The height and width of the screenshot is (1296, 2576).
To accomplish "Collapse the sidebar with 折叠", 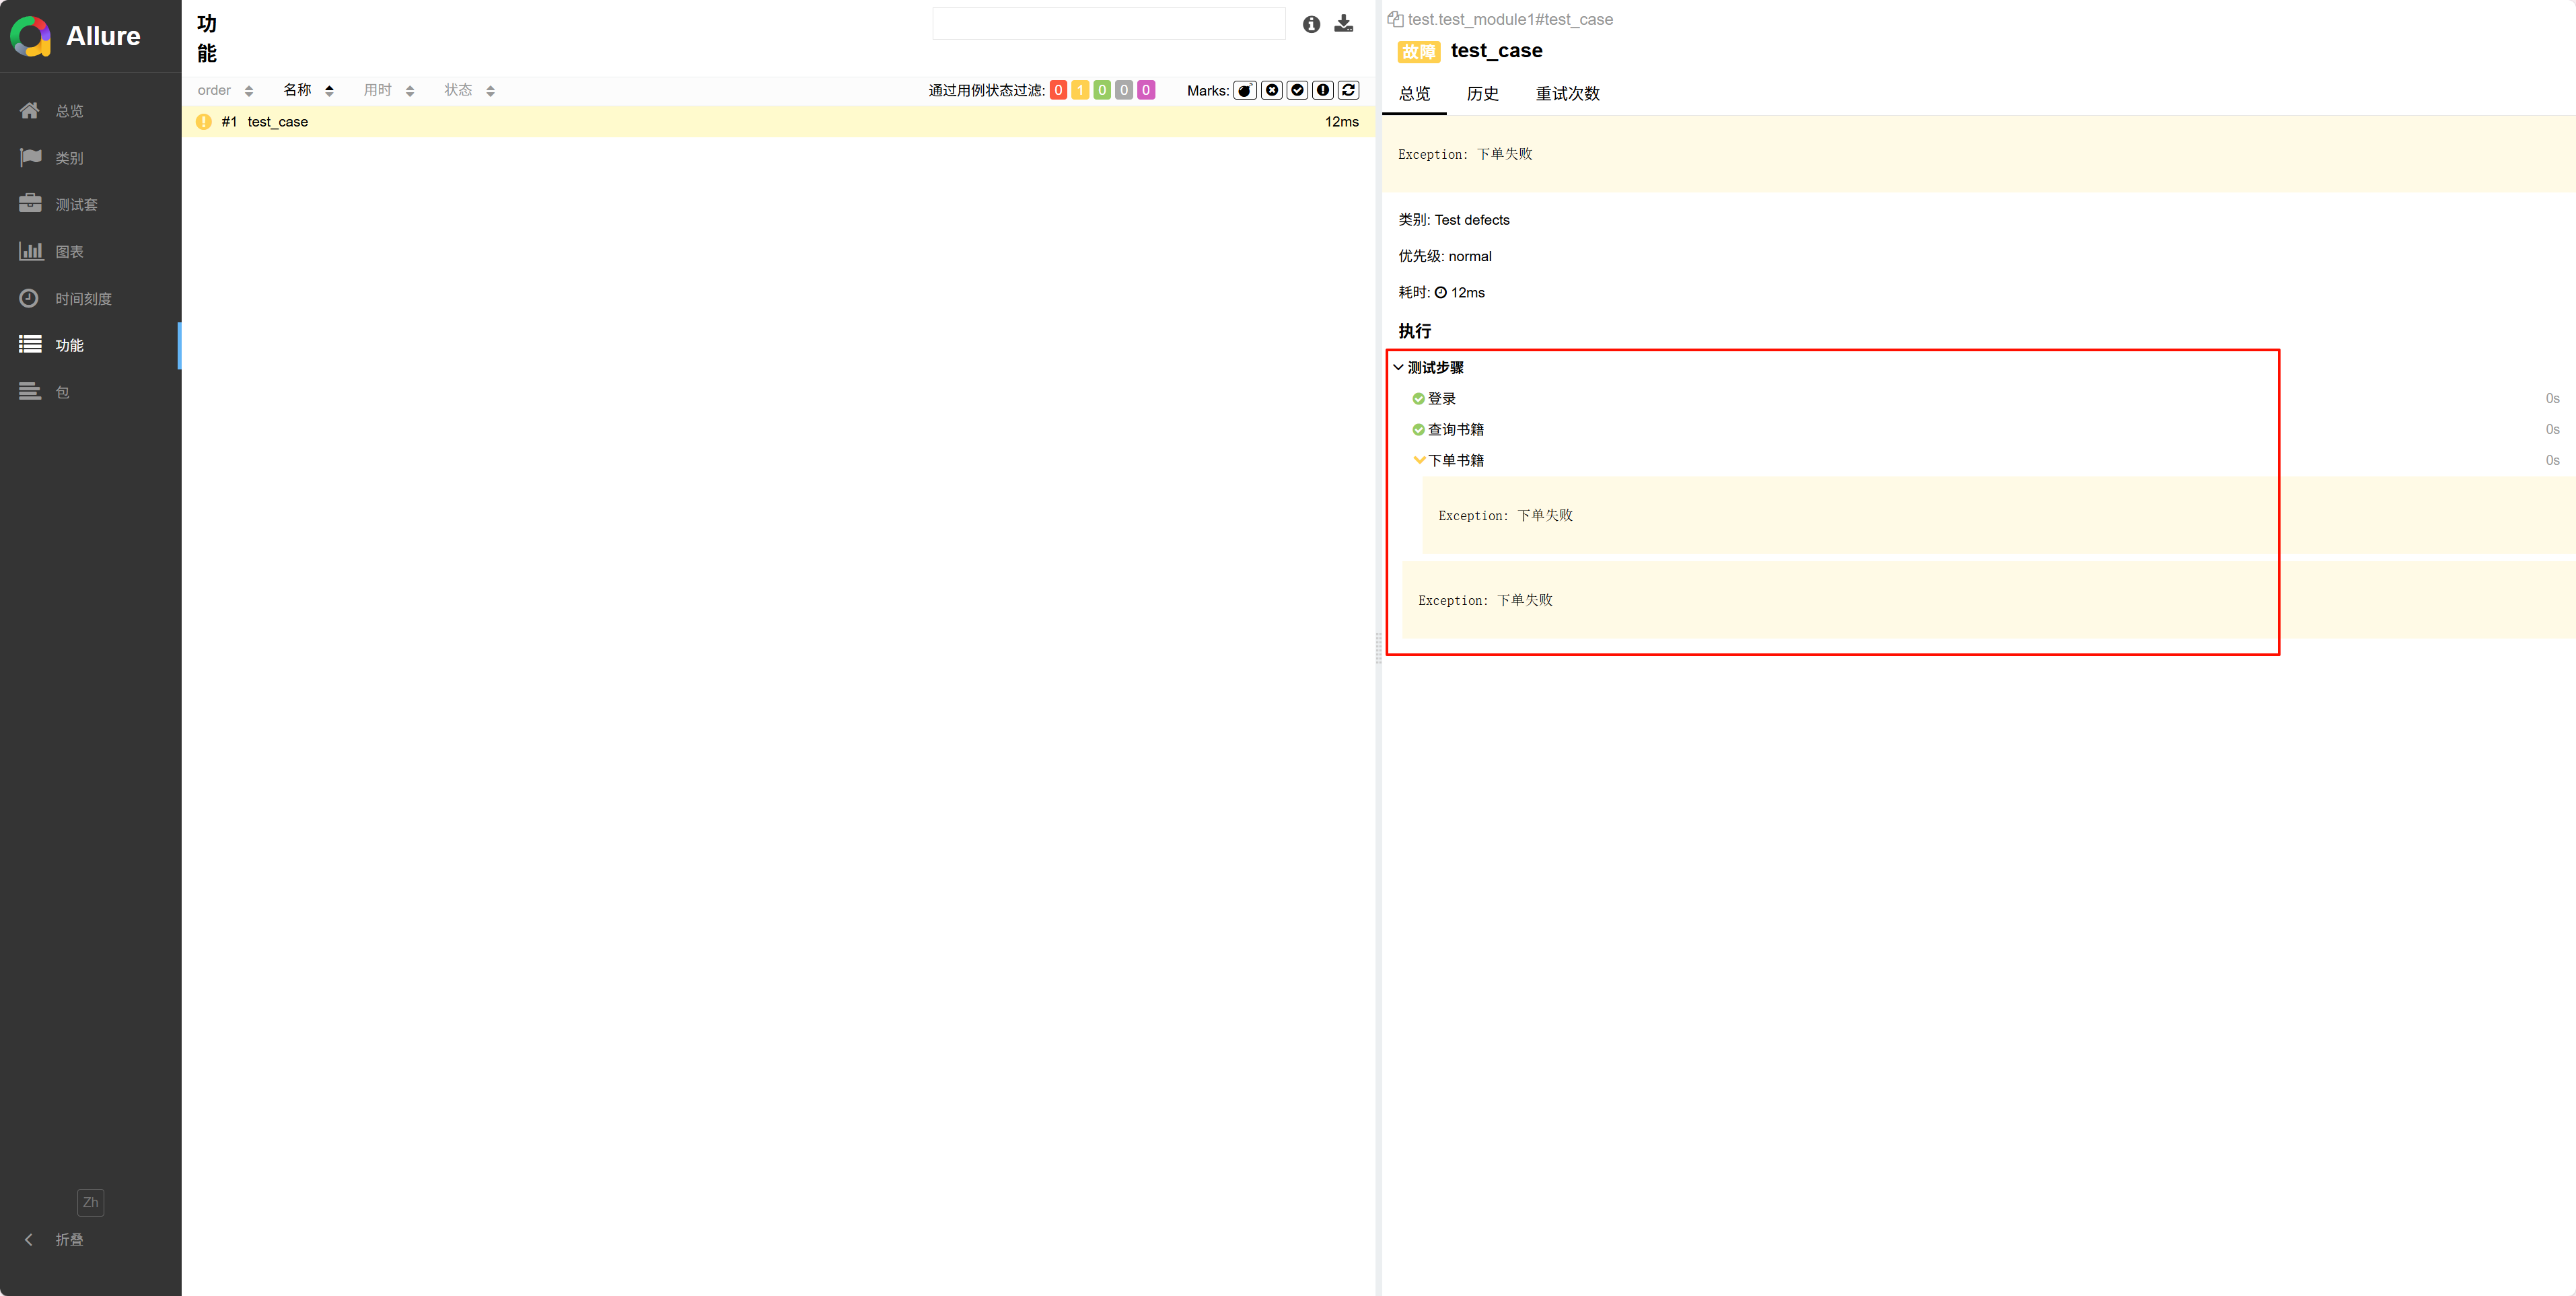I will point(69,1240).
